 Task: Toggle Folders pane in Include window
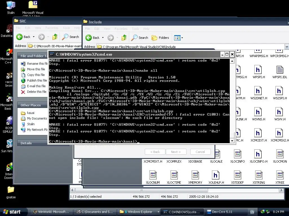(x=160, y=38)
